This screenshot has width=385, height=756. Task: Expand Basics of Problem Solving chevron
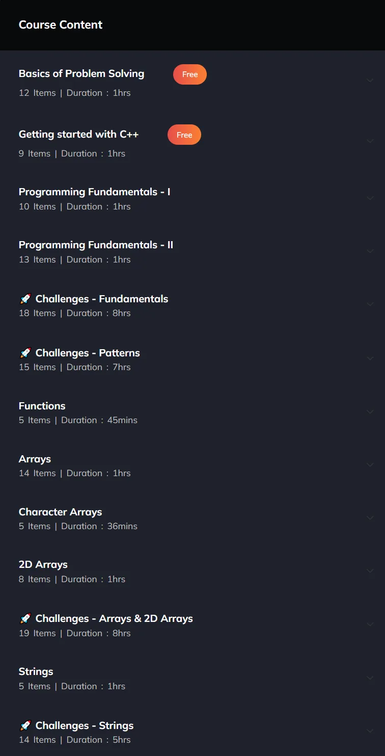[370, 81]
